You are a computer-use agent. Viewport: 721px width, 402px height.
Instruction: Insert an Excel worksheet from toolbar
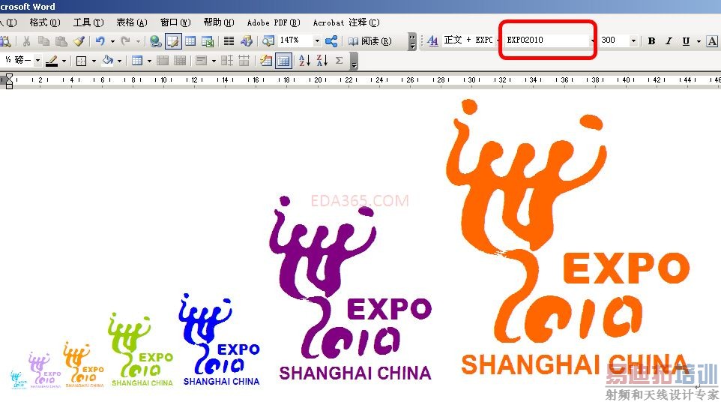tap(208, 41)
